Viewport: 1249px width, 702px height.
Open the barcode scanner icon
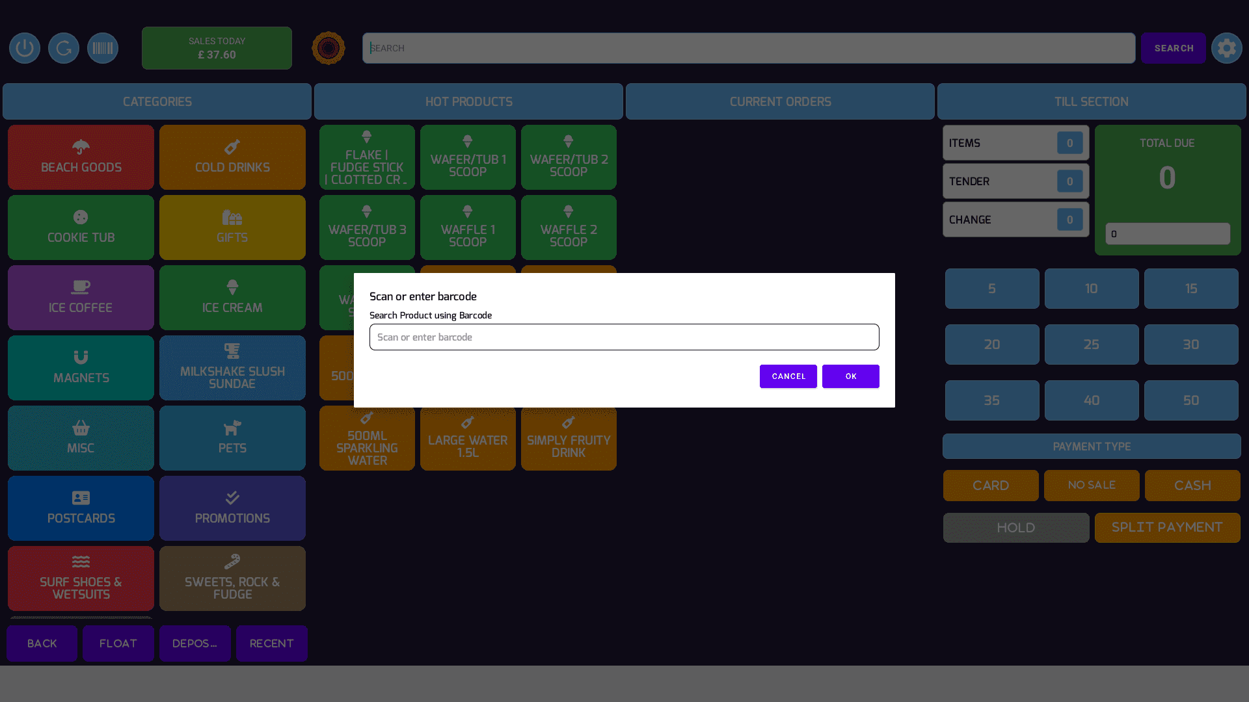[x=103, y=48]
